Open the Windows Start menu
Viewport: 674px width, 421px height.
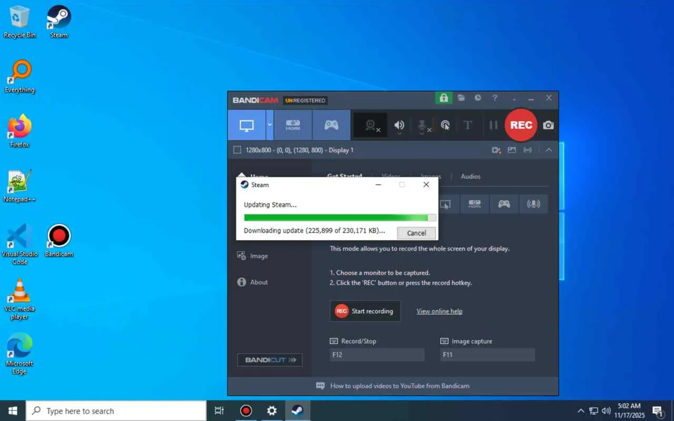click(13, 411)
